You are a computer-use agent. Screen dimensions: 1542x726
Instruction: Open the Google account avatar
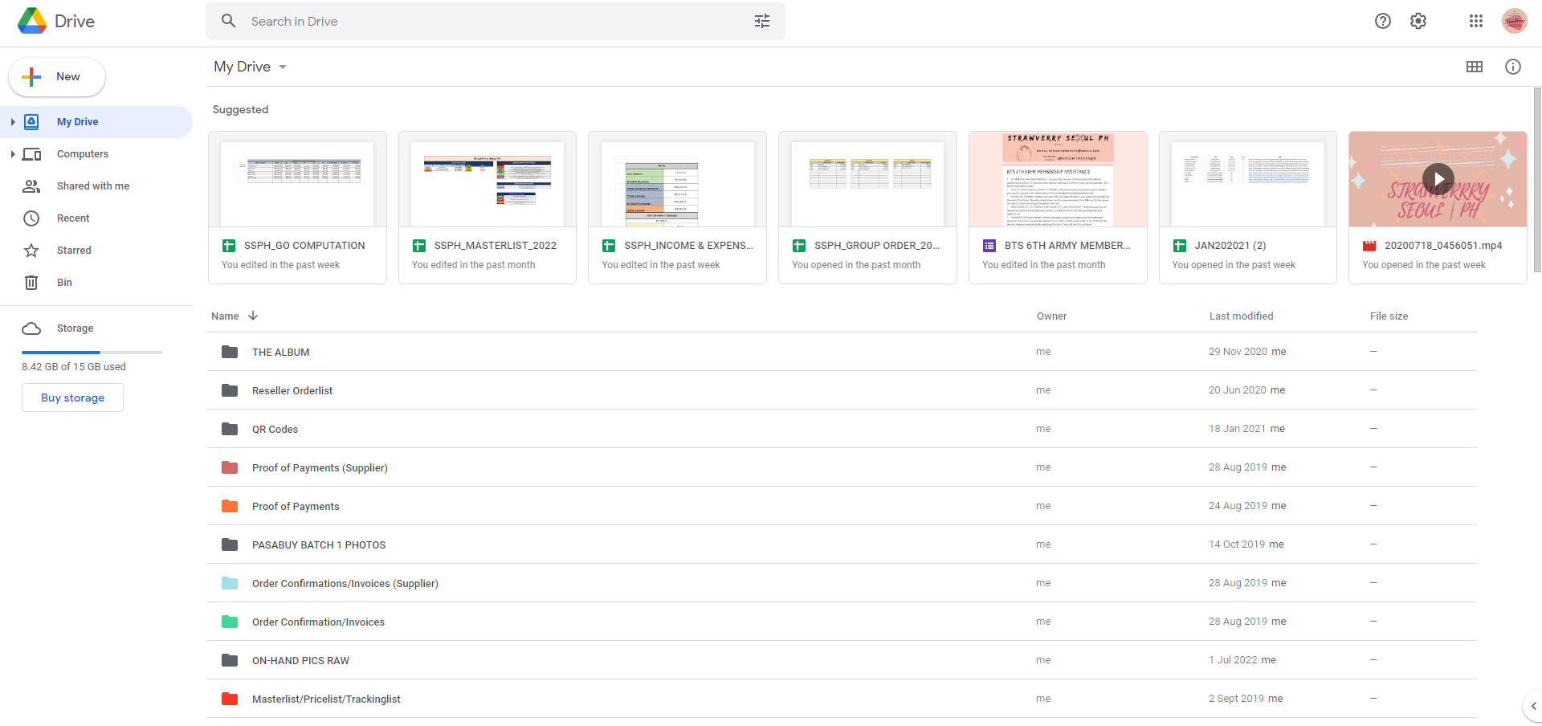(1514, 21)
